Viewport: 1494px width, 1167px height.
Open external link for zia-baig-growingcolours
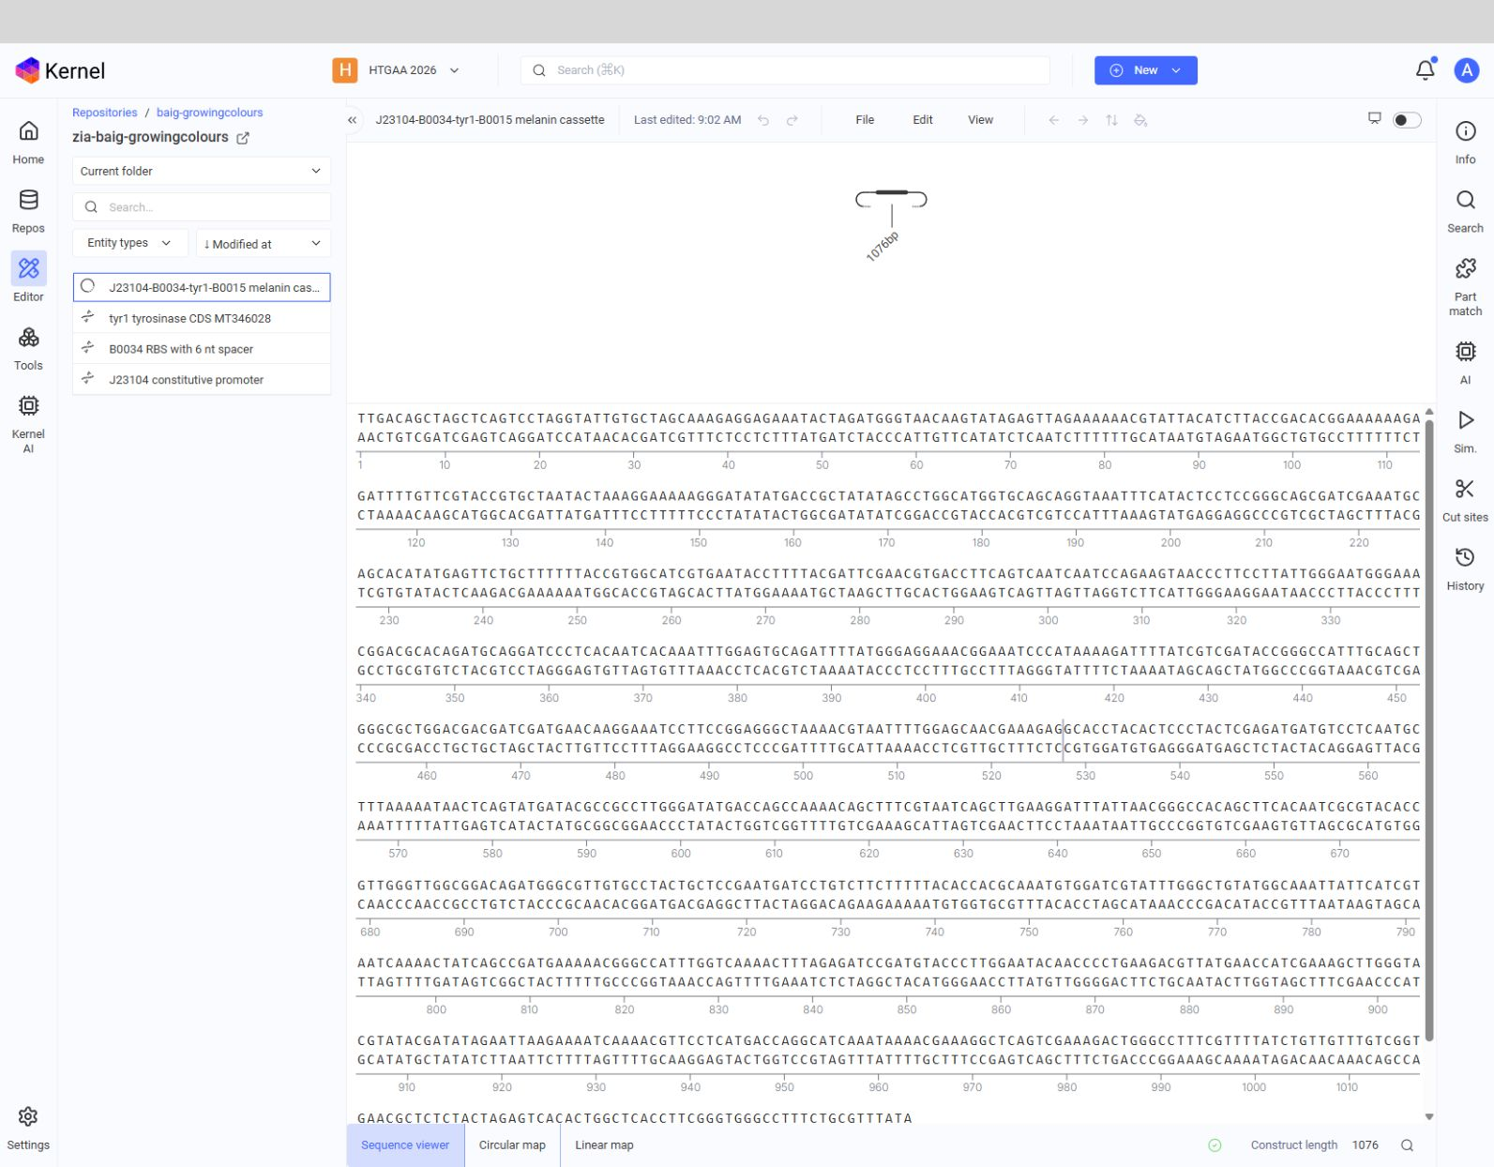click(x=243, y=138)
